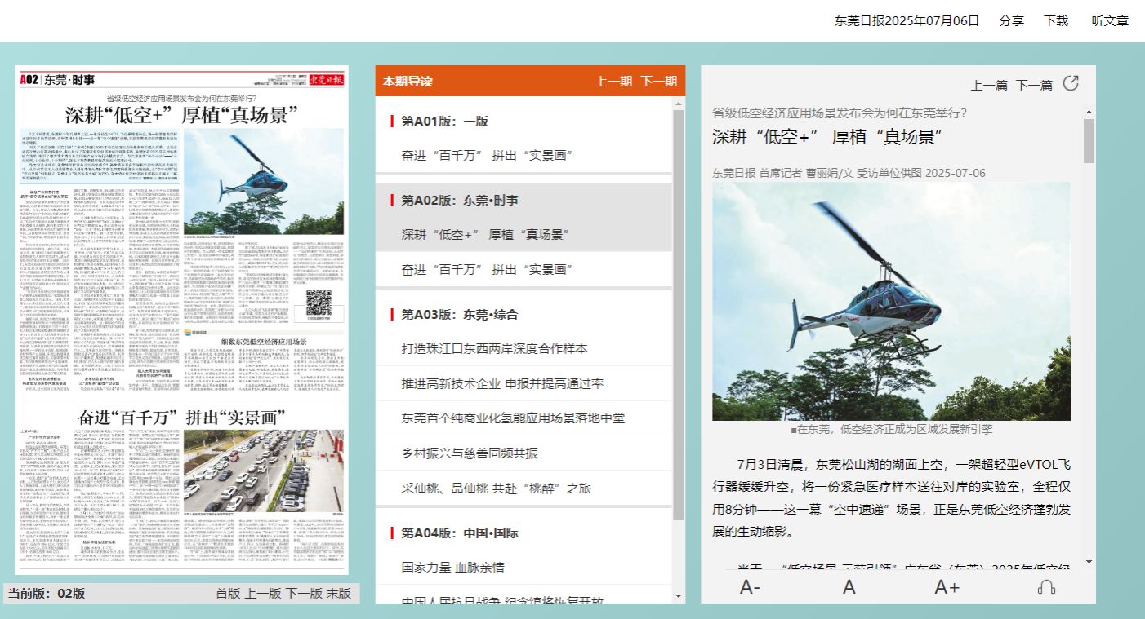This screenshot has height=619, width=1145.
Task: Reset font size with the middle A button
Action: point(849,587)
